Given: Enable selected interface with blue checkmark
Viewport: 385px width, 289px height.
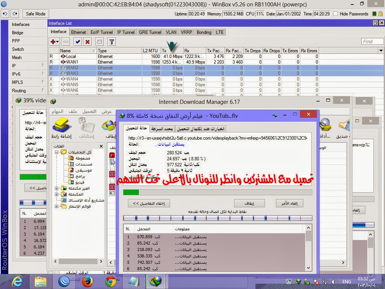Looking at the screenshot, I should pos(78,42).
